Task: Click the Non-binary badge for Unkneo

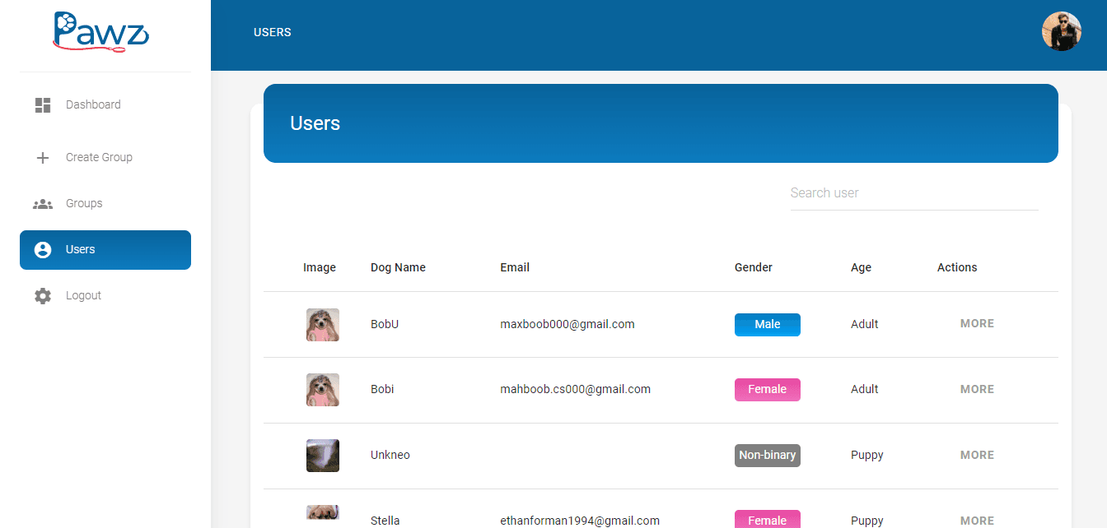Action: click(767, 455)
